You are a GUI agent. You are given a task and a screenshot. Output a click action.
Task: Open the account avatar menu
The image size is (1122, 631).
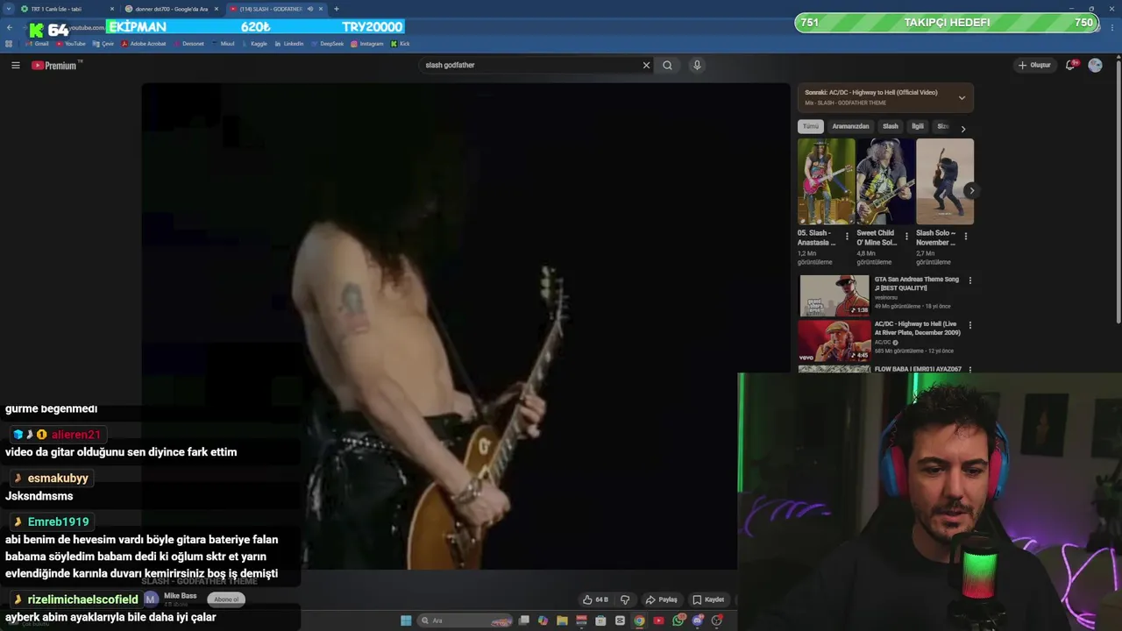pyautogui.click(x=1095, y=65)
